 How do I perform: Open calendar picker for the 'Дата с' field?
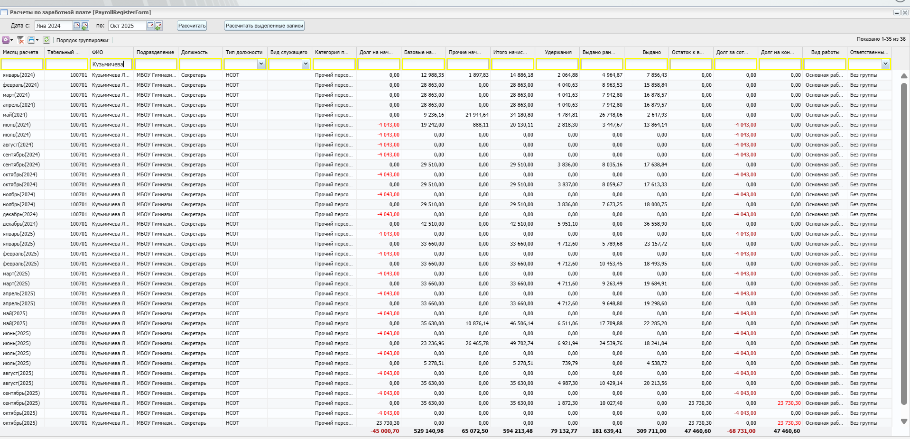77,26
